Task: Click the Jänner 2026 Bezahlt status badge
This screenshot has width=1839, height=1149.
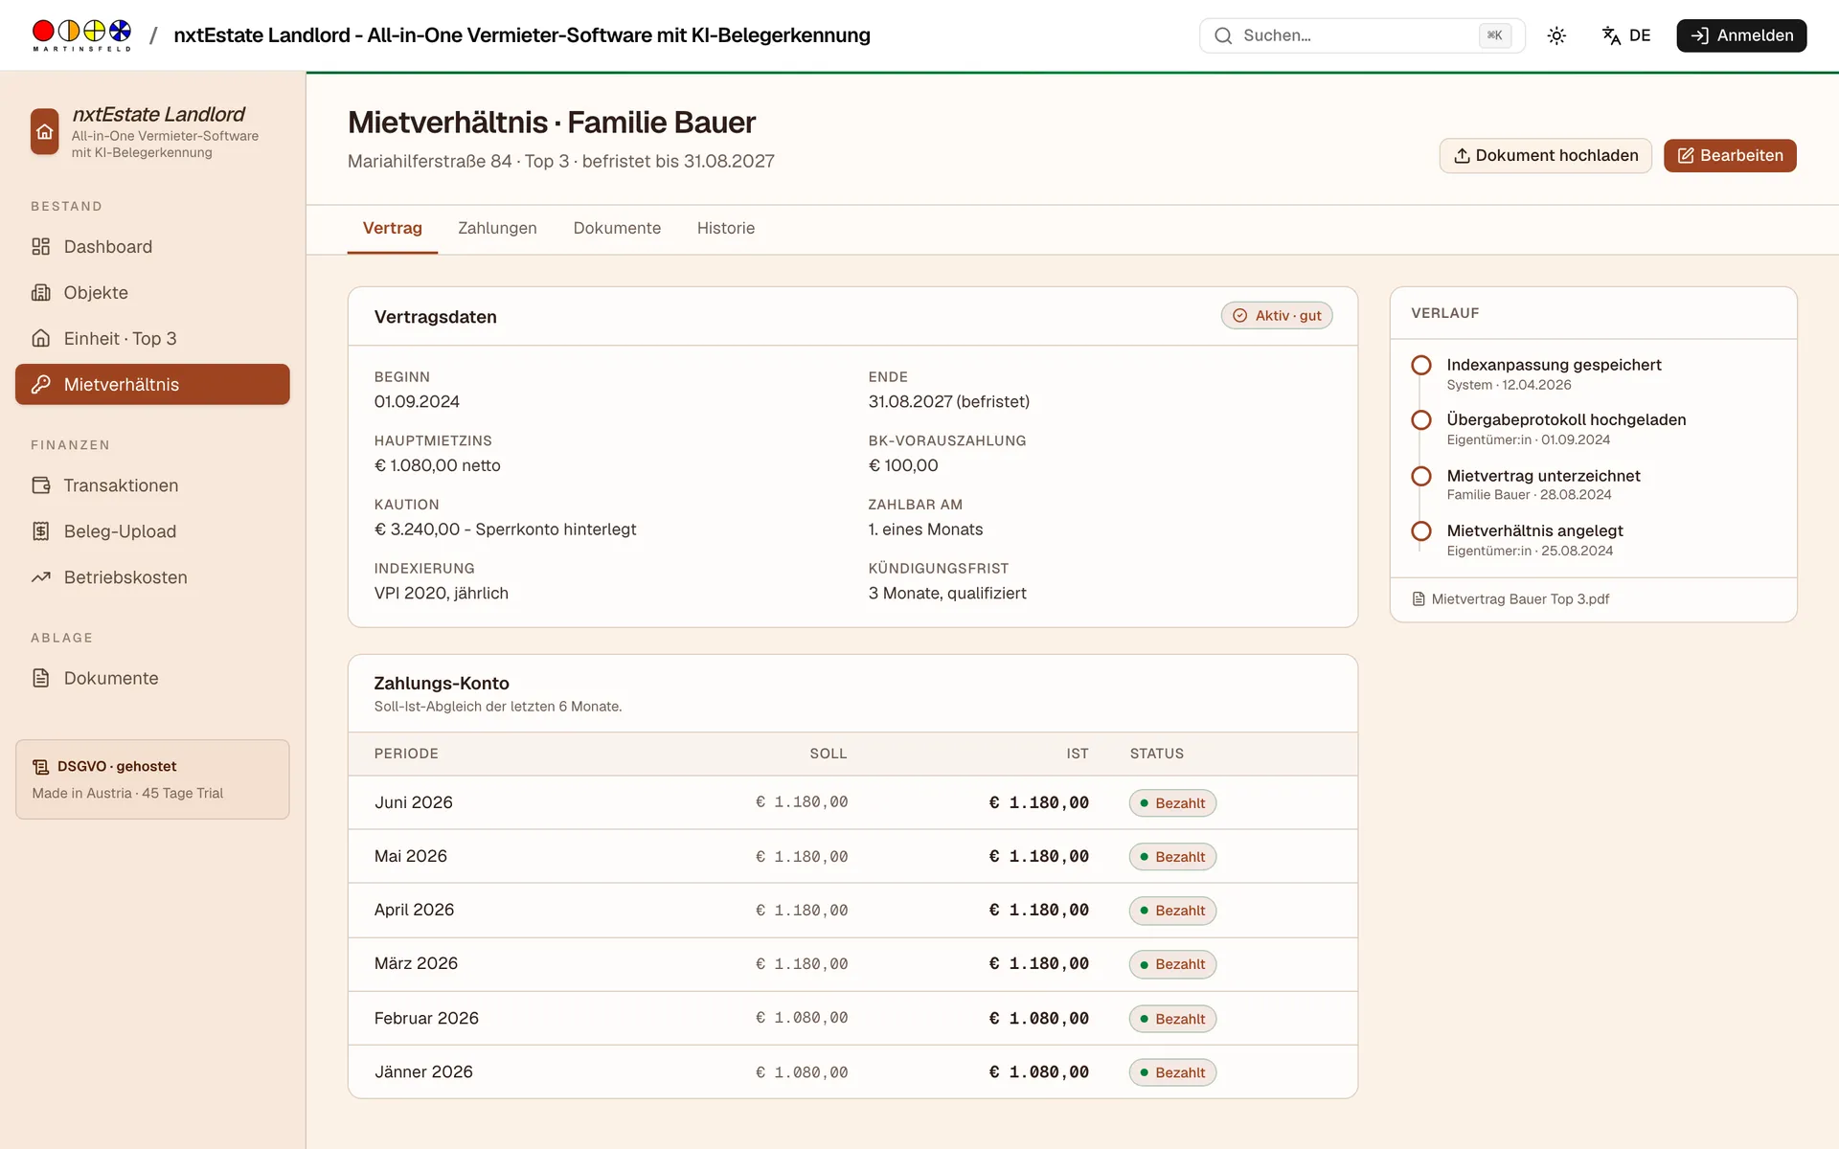Action: 1172,1072
